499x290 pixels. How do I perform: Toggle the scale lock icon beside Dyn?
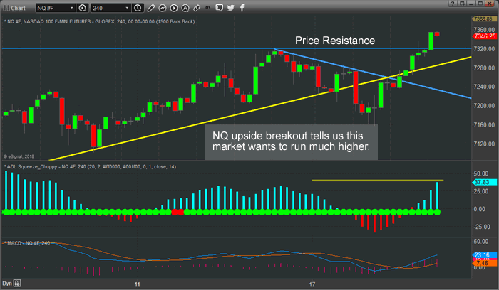point(17,284)
